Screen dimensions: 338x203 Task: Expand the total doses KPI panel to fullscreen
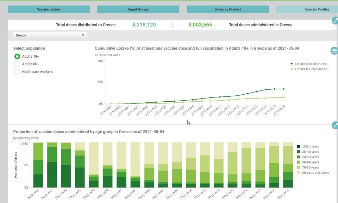coord(335,21)
